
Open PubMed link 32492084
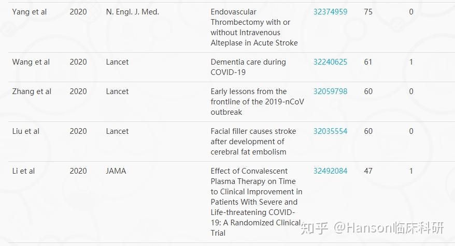[330, 171]
